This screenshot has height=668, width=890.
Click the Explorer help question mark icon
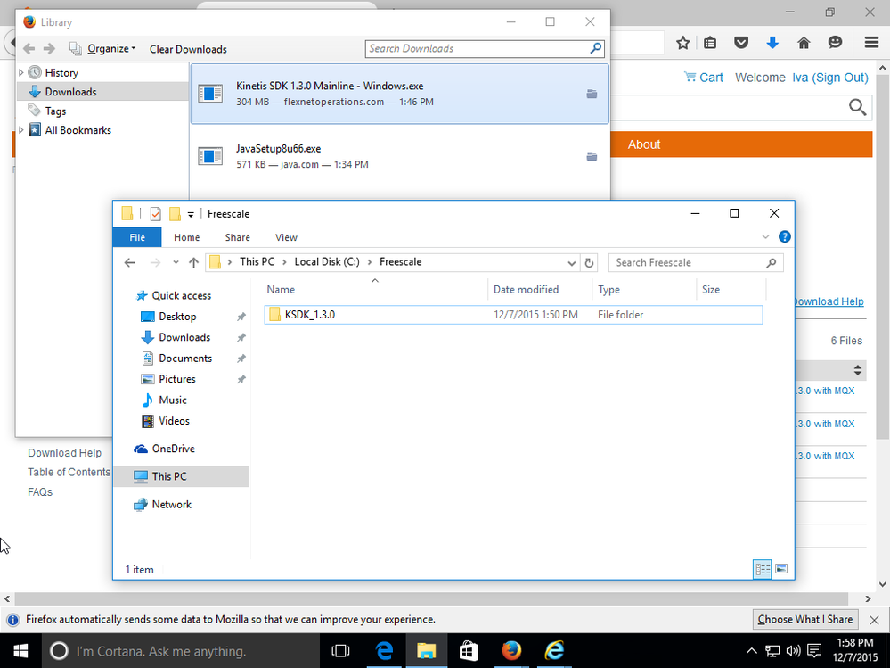784,237
